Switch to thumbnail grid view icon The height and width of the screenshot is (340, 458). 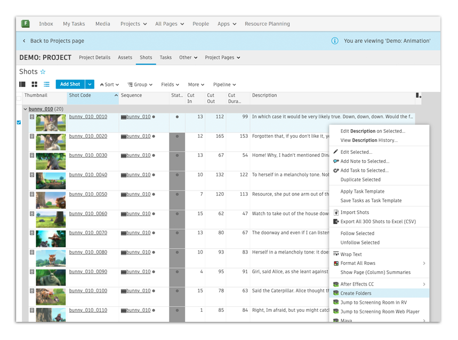point(35,84)
